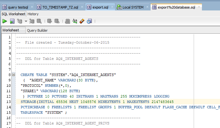Select the Worksheet tab
Viewport: 220px width, 128px height.
[11, 30]
